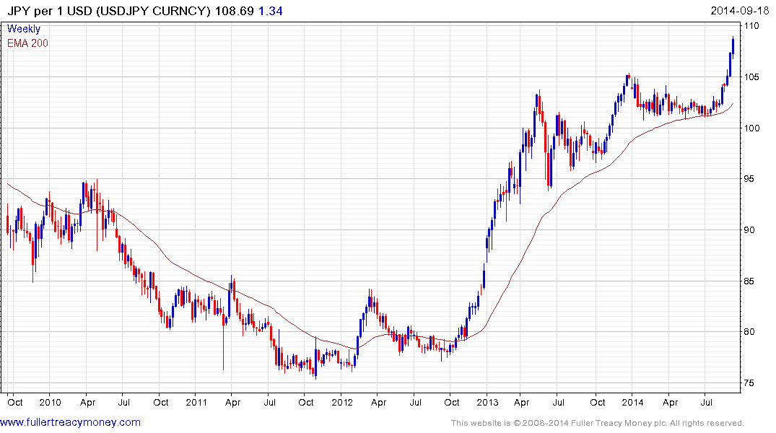The height and width of the screenshot is (433, 776).
Task: Click the 90 price axis label
Action: pos(749,230)
